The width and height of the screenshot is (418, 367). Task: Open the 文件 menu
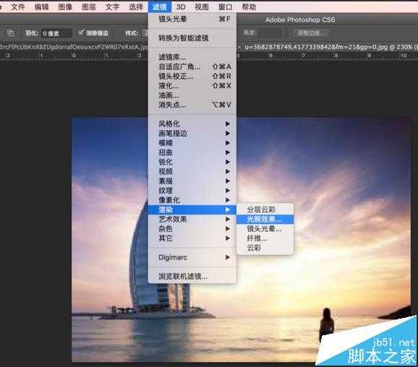point(18,7)
